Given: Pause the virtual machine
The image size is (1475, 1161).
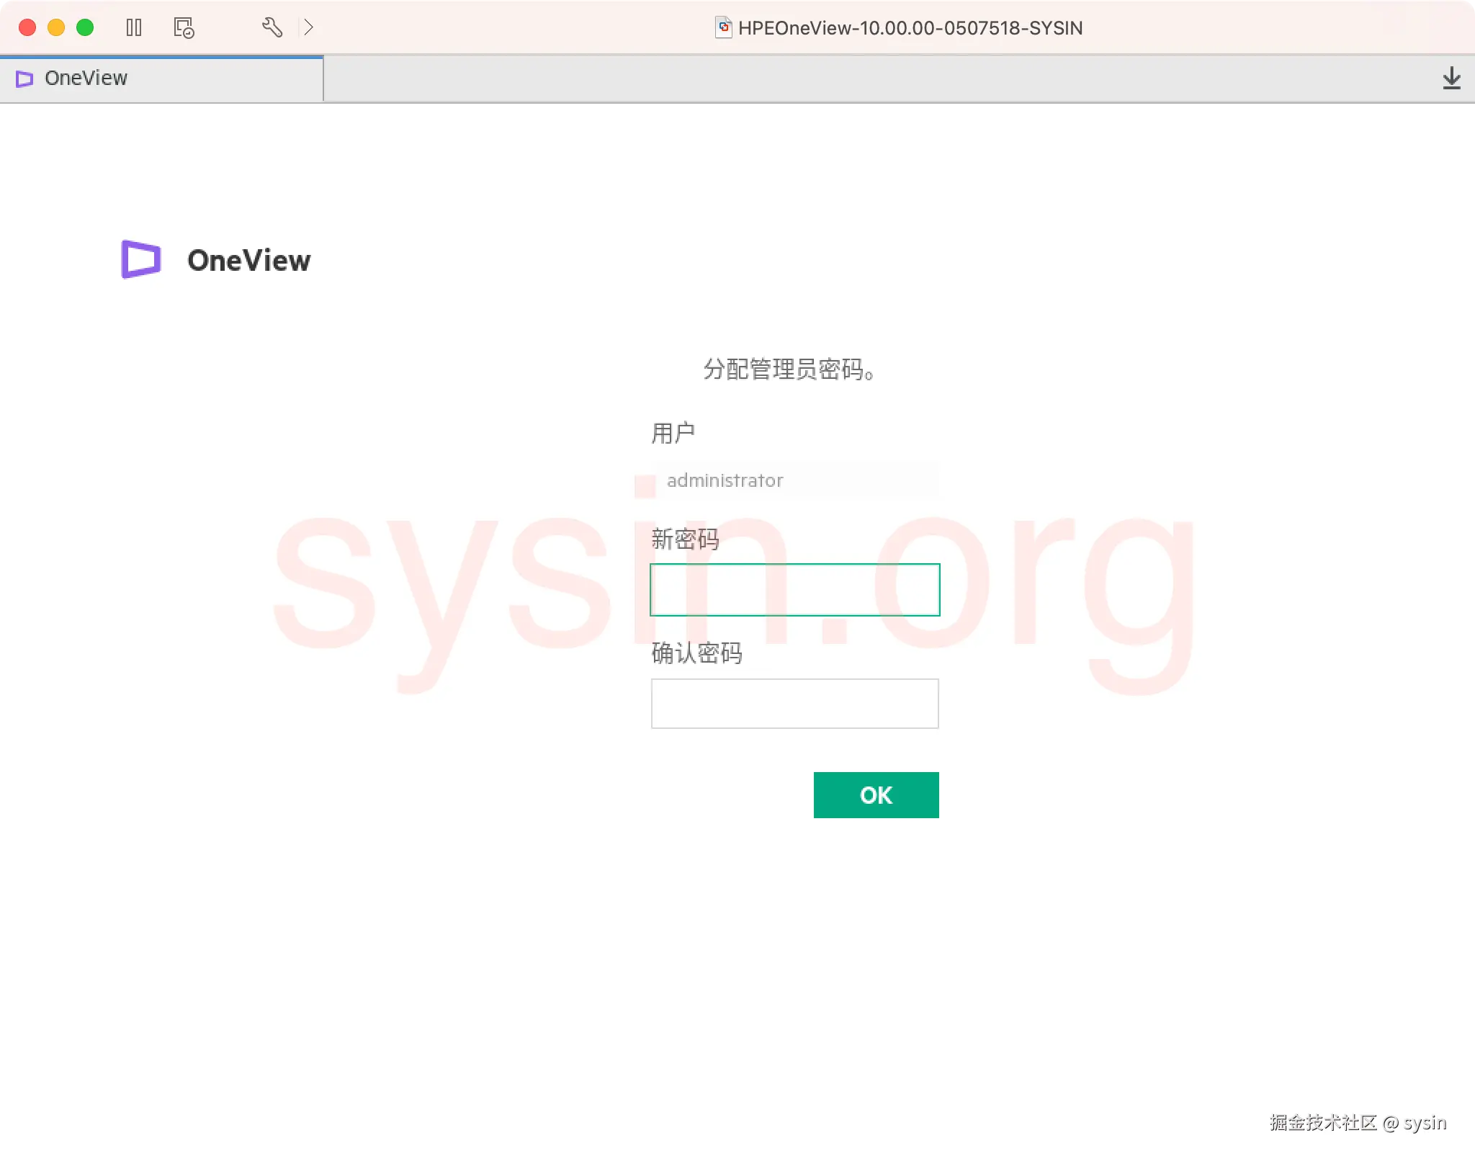Looking at the screenshot, I should click(x=134, y=27).
